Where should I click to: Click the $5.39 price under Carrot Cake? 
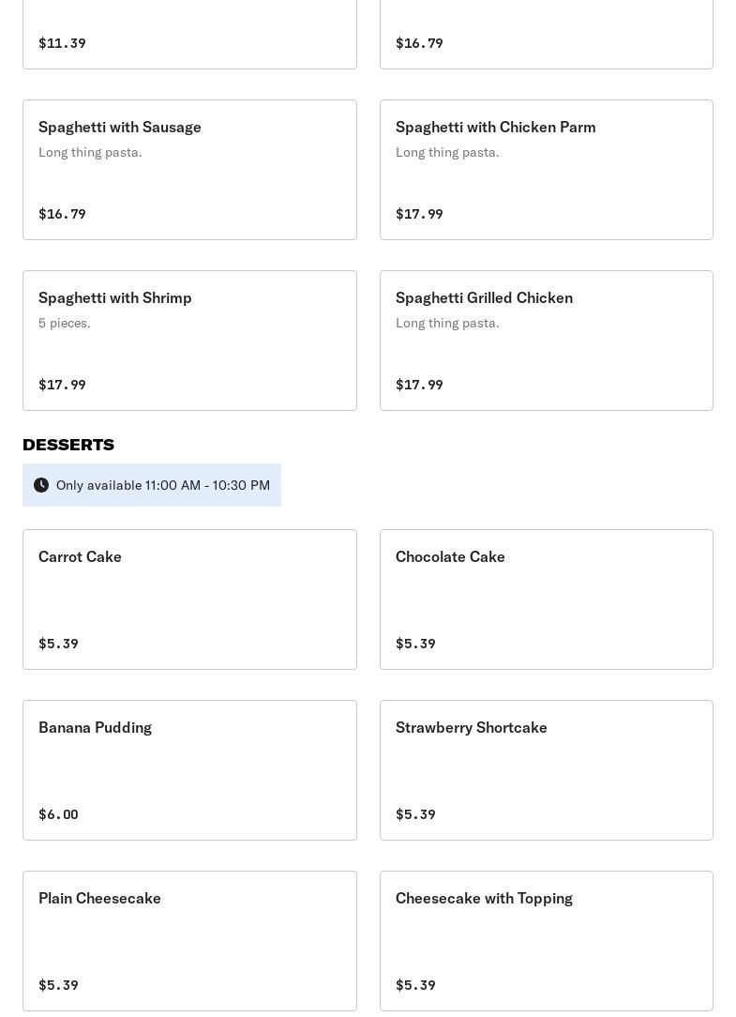58,644
